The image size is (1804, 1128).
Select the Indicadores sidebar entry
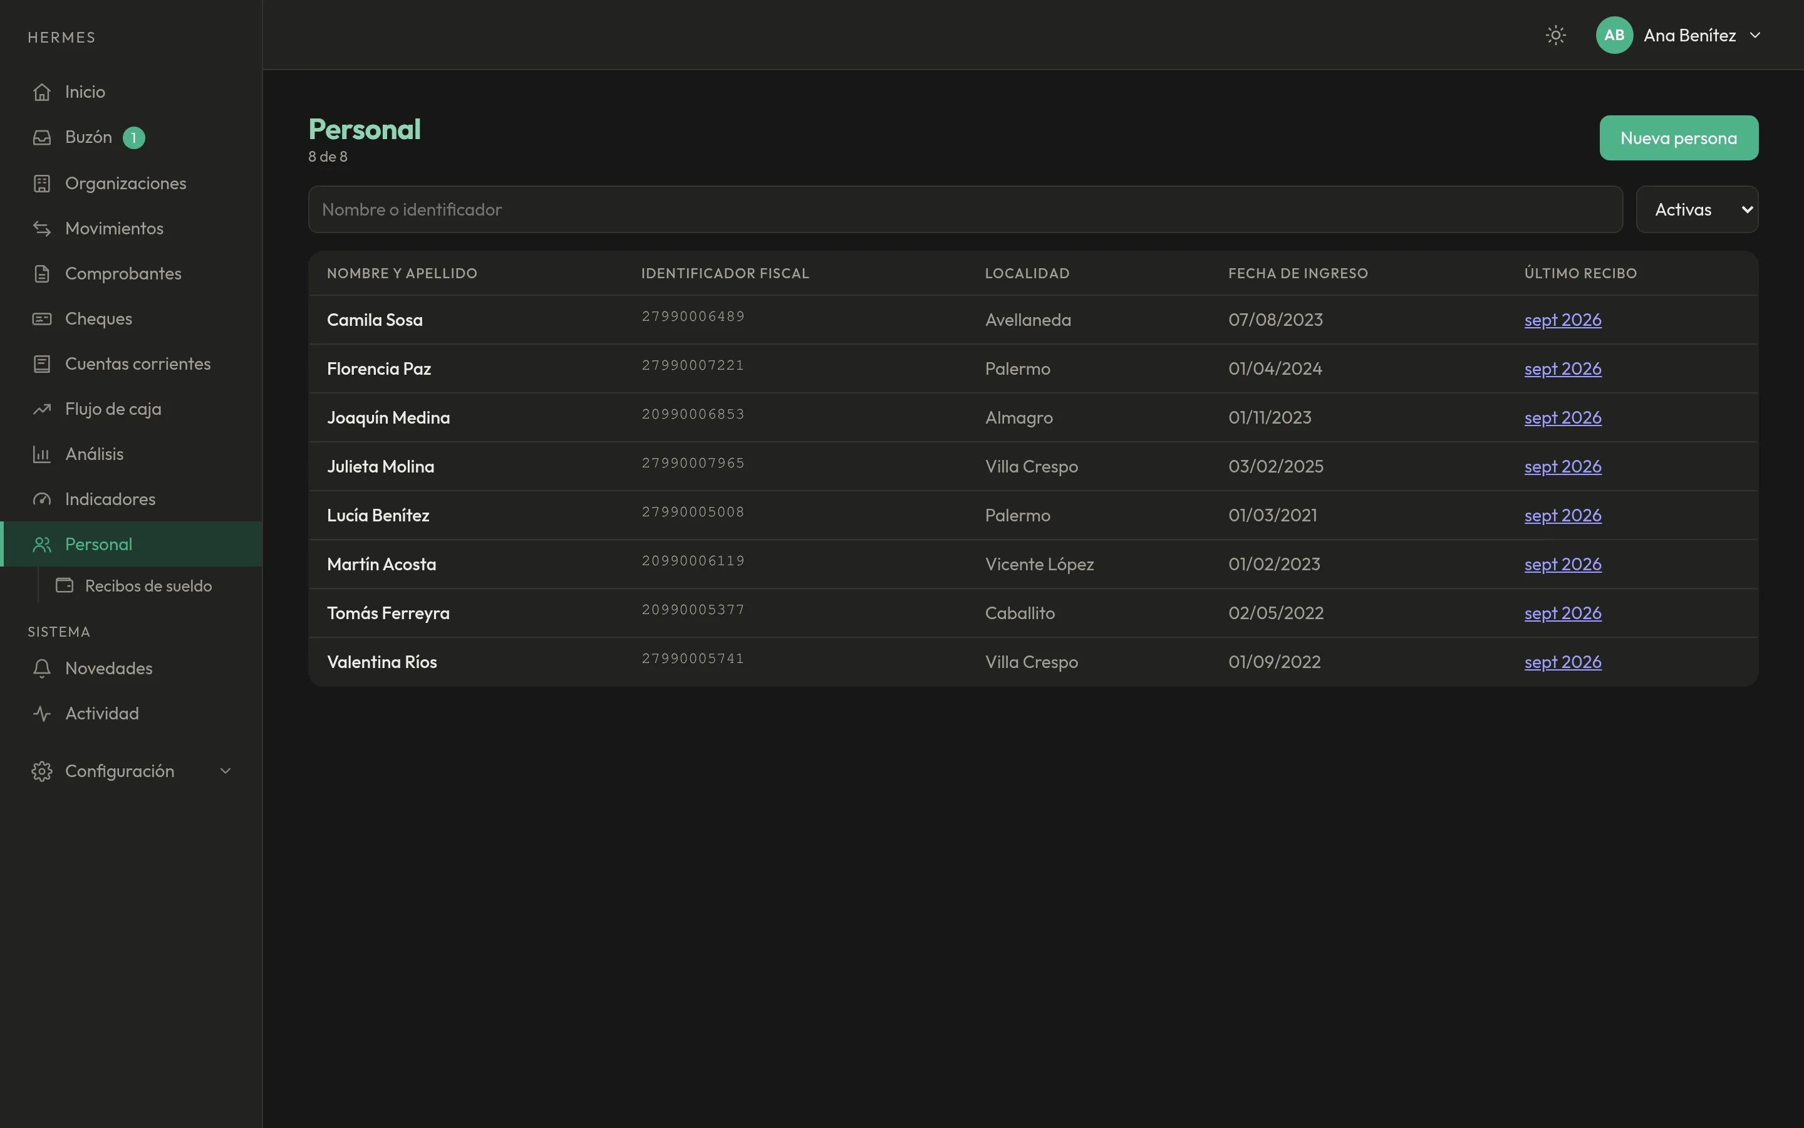pyautogui.click(x=110, y=499)
